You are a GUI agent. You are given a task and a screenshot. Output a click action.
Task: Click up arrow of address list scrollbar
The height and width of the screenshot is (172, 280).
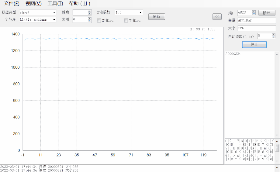click(277, 54)
